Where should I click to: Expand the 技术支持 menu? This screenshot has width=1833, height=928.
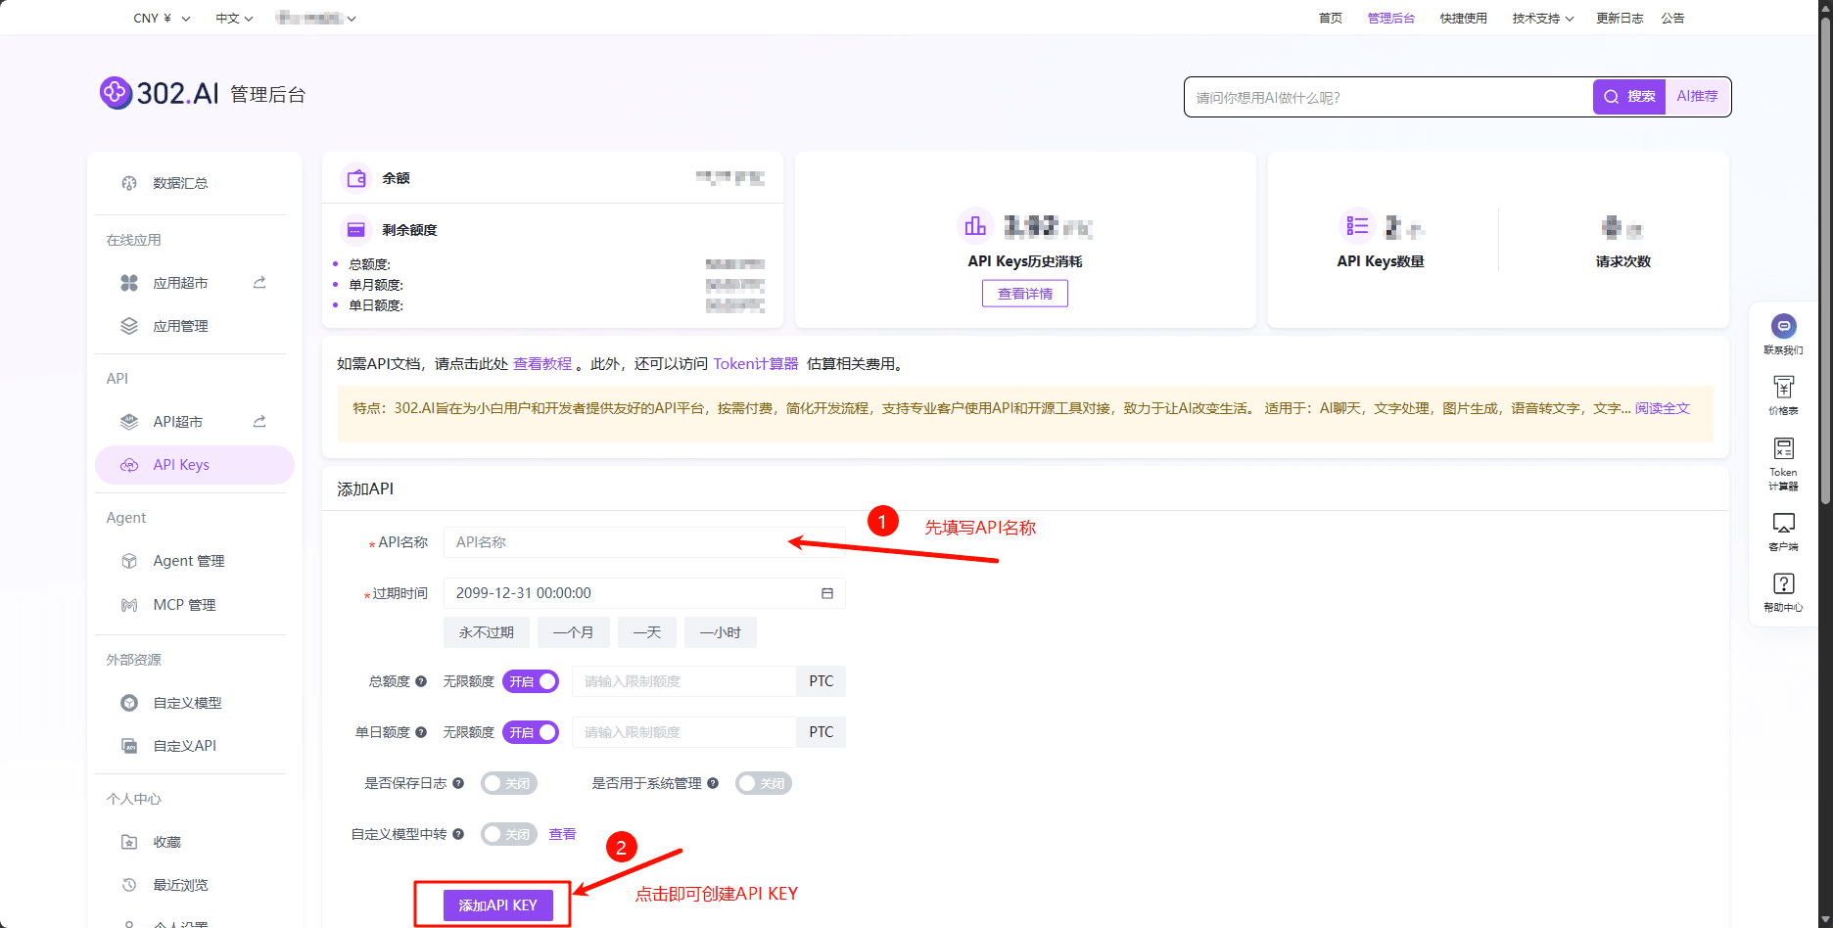tap(1542, 19)
